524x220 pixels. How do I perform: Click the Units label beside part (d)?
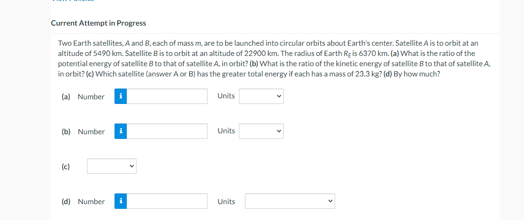226,202
